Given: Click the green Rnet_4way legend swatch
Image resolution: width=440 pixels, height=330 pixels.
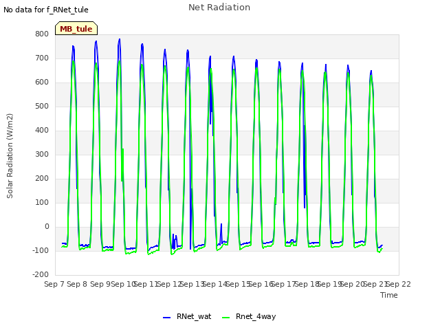Looking at the screenshot, I should [226, 318].
